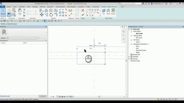The width and height of the screenshot is (184, 103).
Task: Collapse the Floor Plans node
Action: coord(132,31)
